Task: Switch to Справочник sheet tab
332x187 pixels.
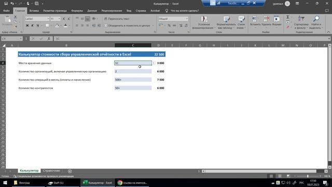Action: 51,171
